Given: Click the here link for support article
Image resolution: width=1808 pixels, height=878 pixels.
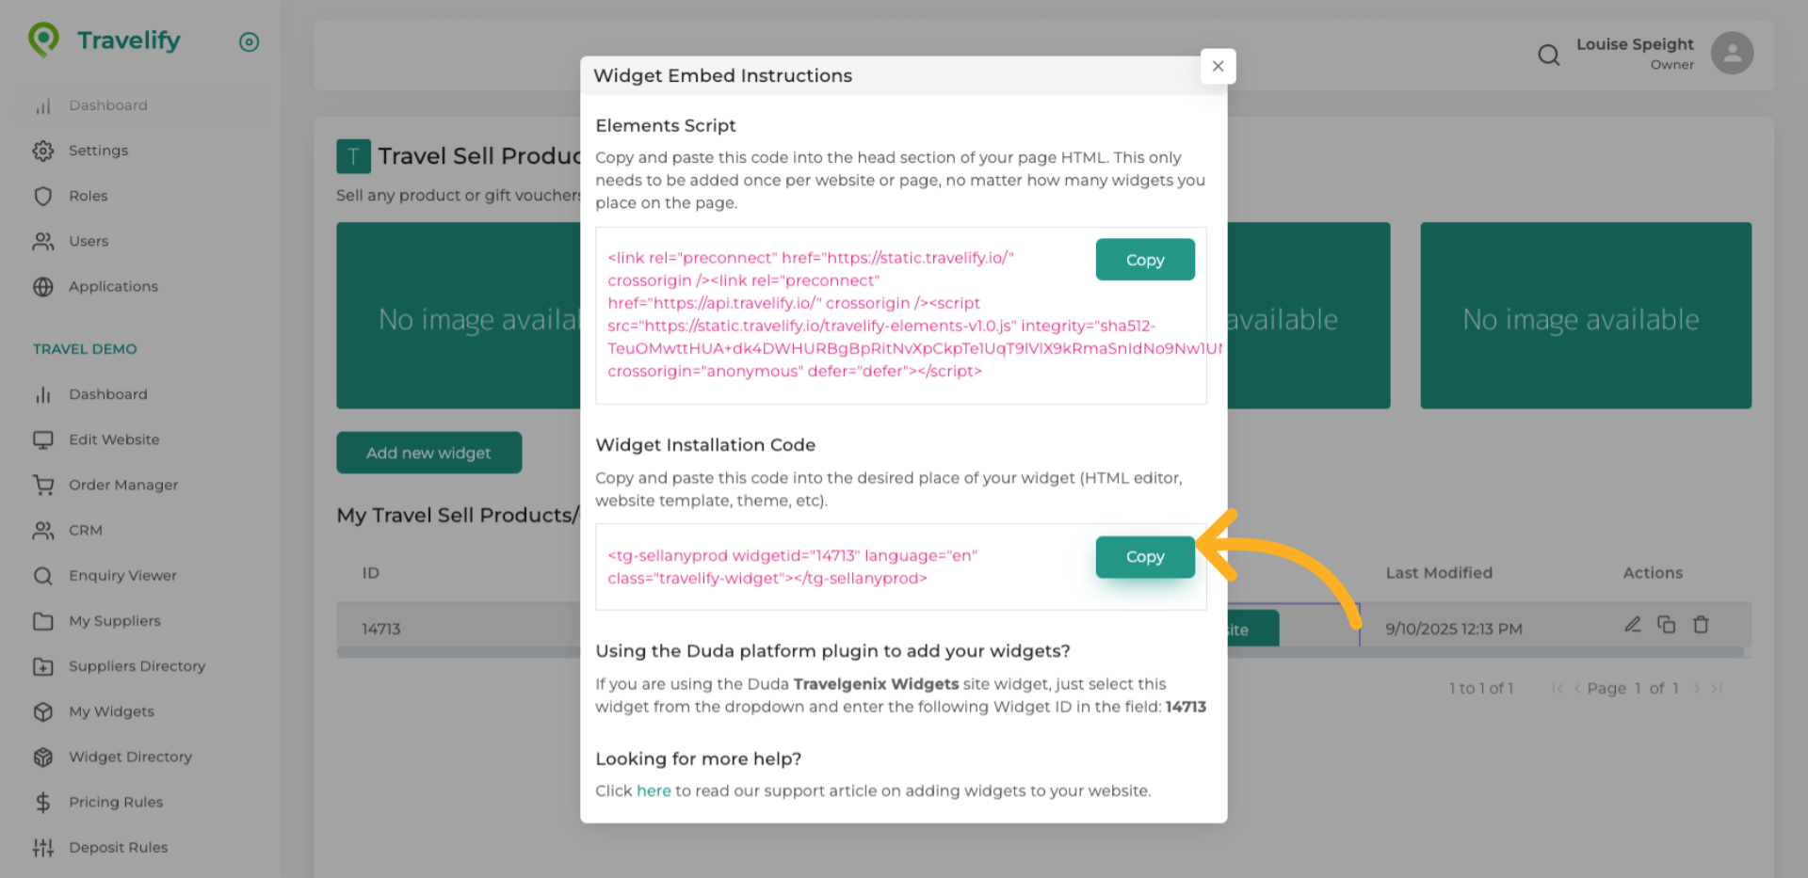Looking at the screenshot, I should point(654,790).
